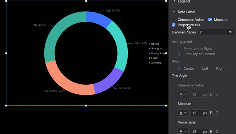Click the Dimension Value font size field
The image size is (236, 134).
200,94
